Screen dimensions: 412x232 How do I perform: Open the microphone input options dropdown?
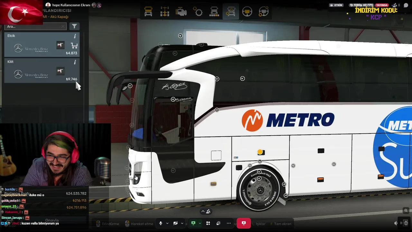(167, 223)
